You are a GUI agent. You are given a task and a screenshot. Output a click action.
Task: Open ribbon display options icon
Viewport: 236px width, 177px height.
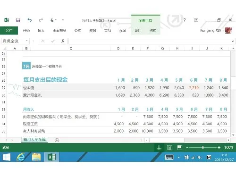click(196, 20)
